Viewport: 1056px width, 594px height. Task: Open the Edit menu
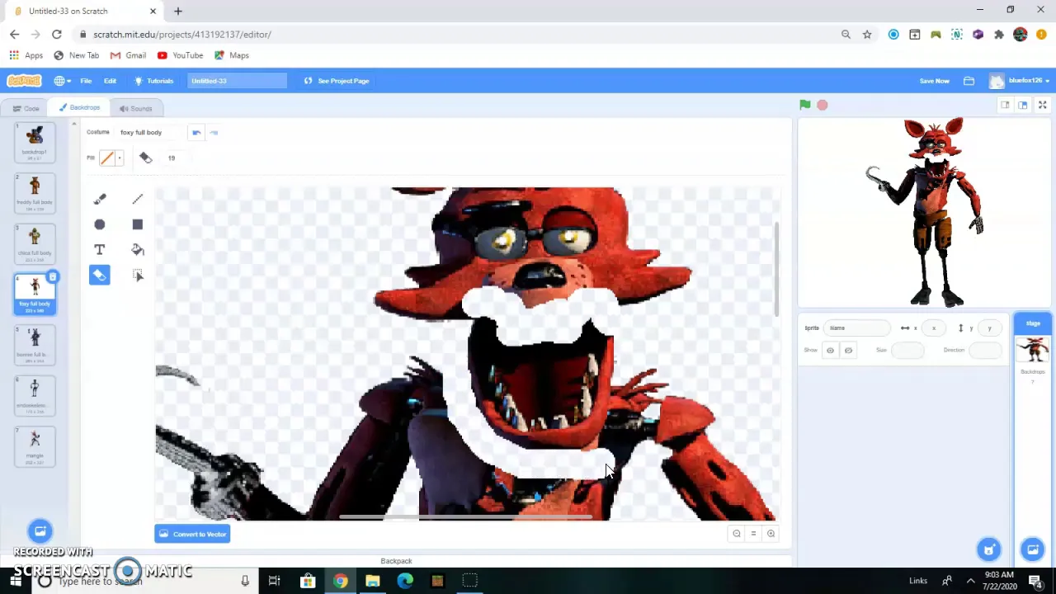click(110, 81)
